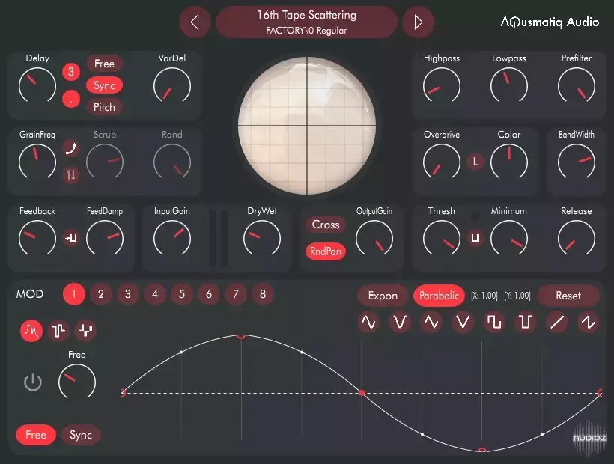Choose the sawtooth zigzag shape preset
The image size is (614, 464).
coord(589,322)
